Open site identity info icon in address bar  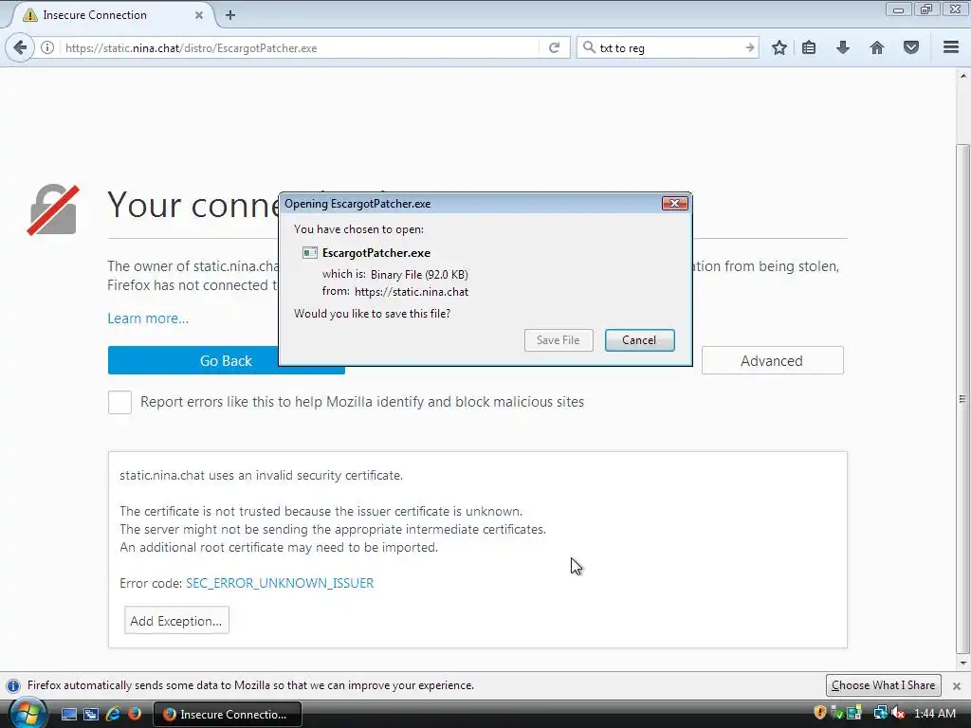coord(47,47)
